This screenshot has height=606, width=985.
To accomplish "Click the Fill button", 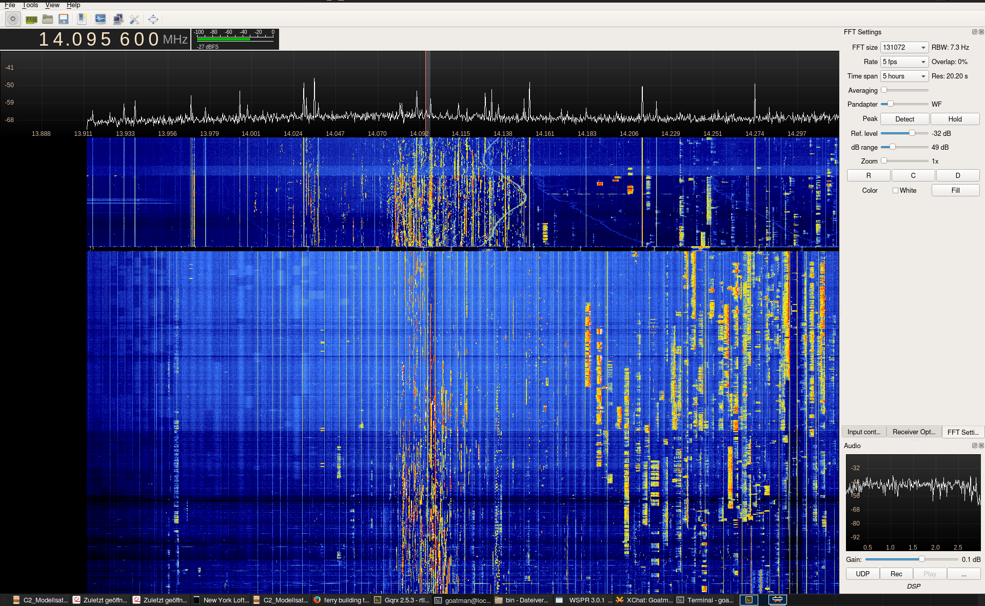I will click(955, 190).
